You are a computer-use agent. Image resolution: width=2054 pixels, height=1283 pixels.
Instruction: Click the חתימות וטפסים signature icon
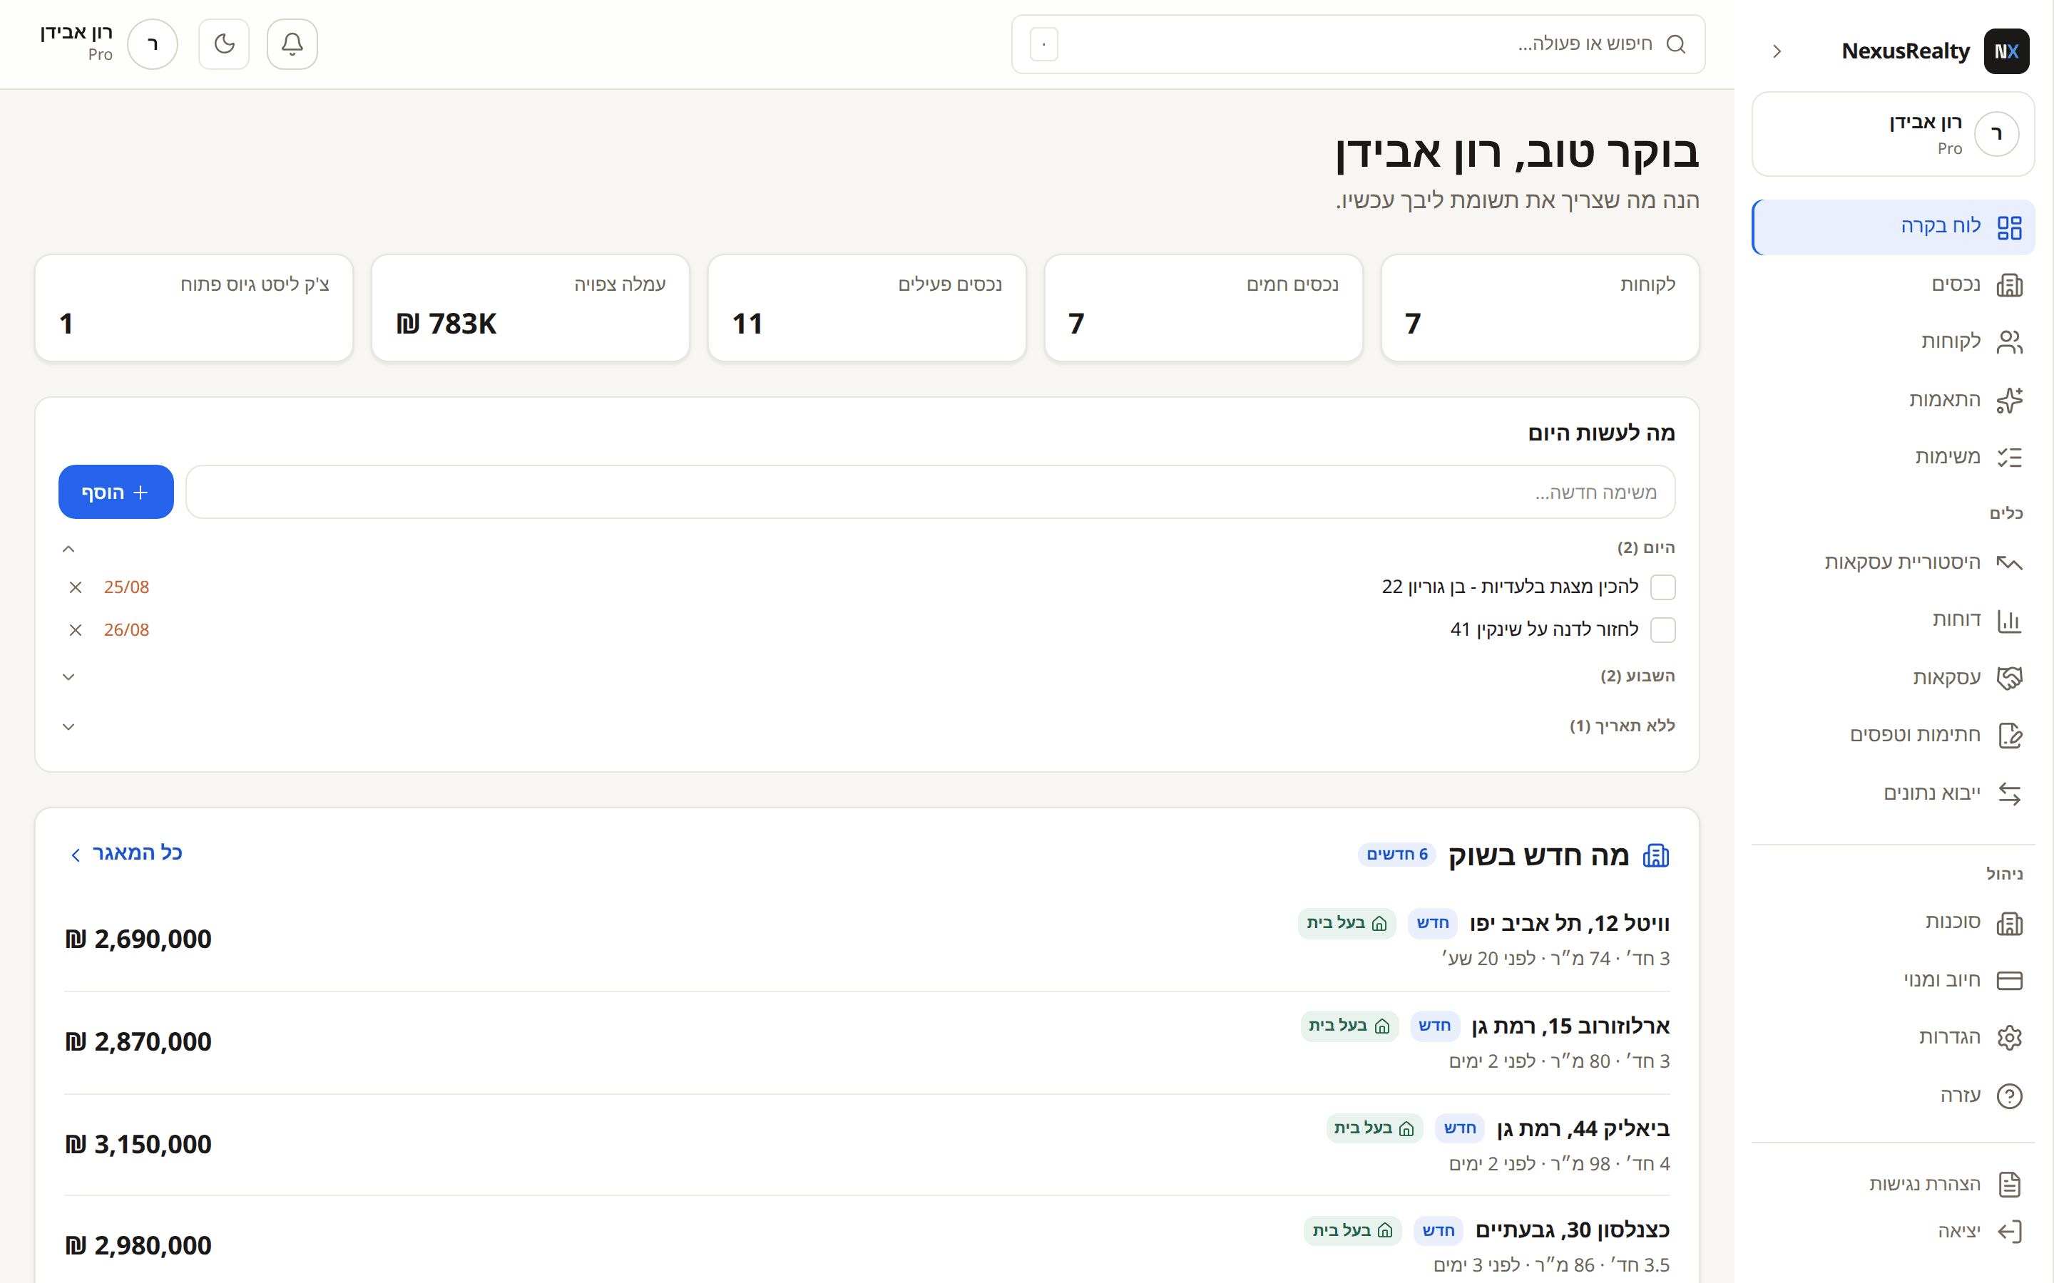pos(2009,736)
